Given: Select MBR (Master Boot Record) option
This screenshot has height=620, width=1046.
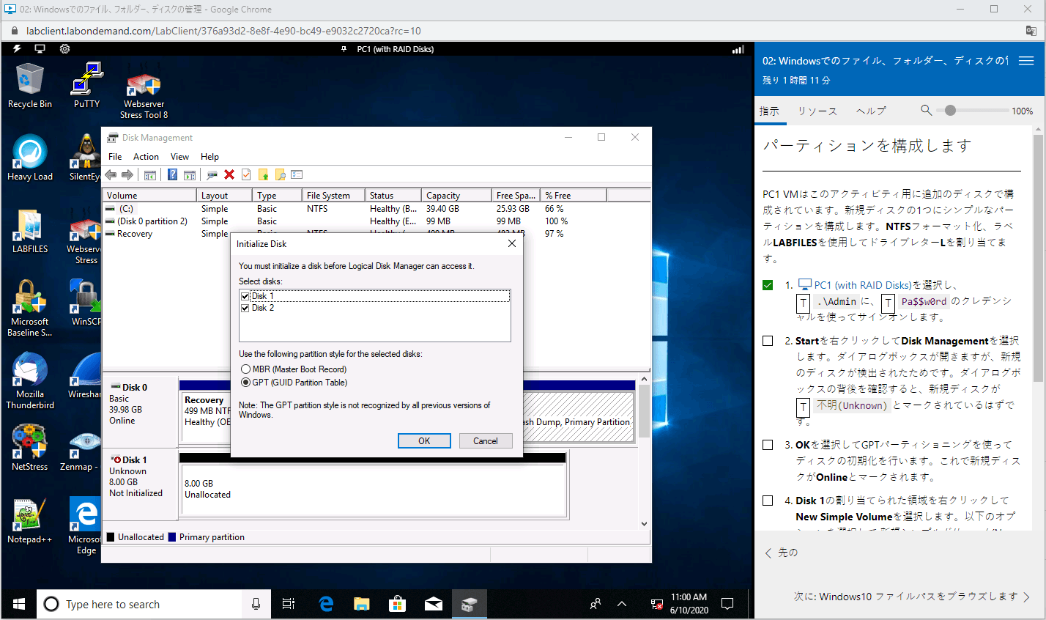Looking at the screenshot, I should (x=245, y=369).
